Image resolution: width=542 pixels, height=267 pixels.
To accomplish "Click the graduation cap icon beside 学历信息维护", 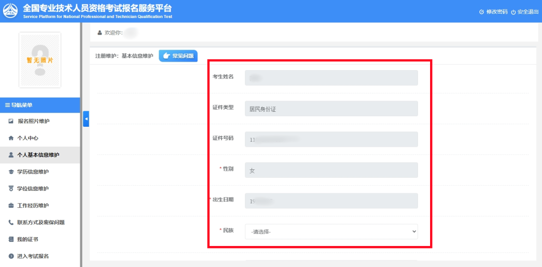I will pos(11,172).
